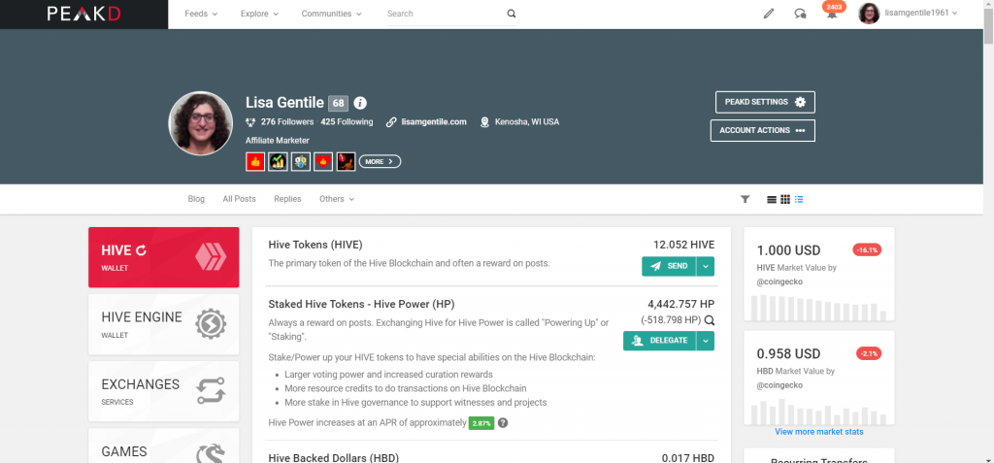The width and height of the screenshot is (994, 463).
Task: Click the link icon beside lisamgentile.com
Action: click(391, 121)
